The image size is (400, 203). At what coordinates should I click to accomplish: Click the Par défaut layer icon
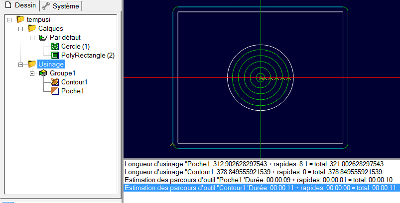click(x=43, y=37)
